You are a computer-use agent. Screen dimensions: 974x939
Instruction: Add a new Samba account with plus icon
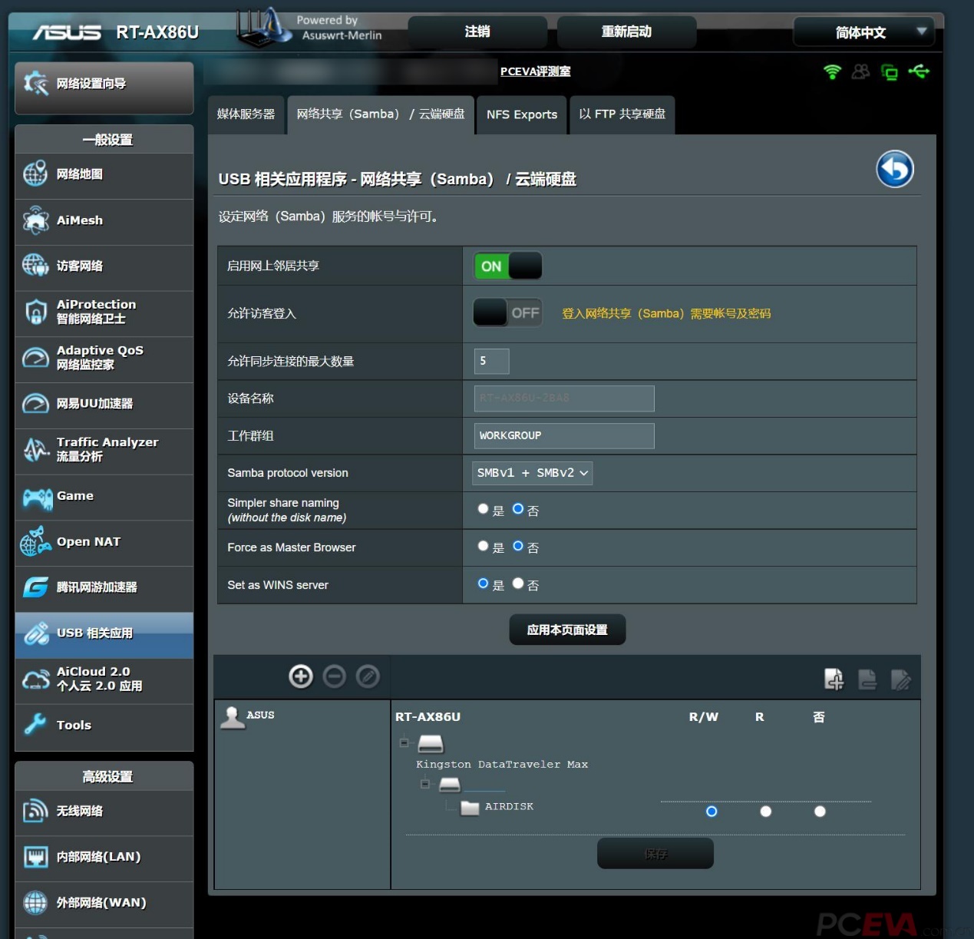[301, 676]
